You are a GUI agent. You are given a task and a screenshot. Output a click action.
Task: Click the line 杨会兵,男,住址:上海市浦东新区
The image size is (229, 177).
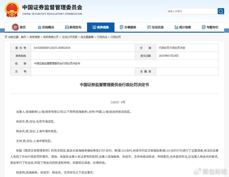tap(37, 131)
